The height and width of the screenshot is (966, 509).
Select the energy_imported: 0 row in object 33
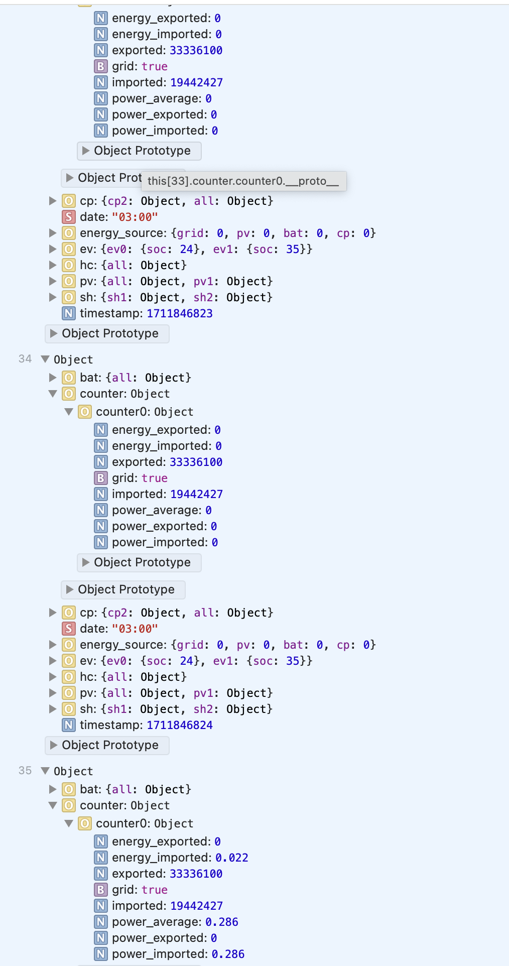[158, 34]
